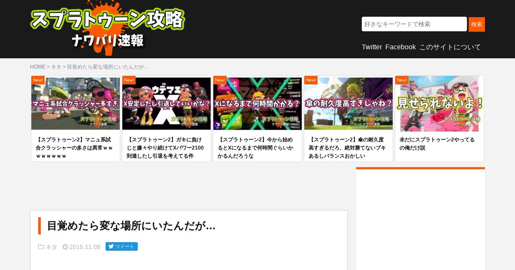Click New! badge on 見せられないよ card
The height and width of the screenshot is (270, 515).
click(x=402, y=80)
